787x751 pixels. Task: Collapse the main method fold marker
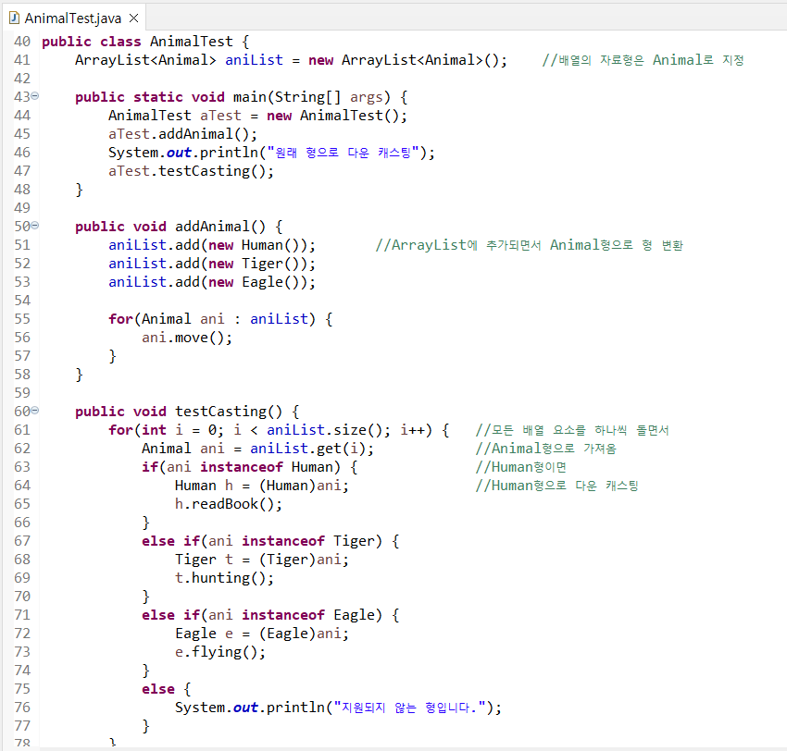[x=35, y=96]
